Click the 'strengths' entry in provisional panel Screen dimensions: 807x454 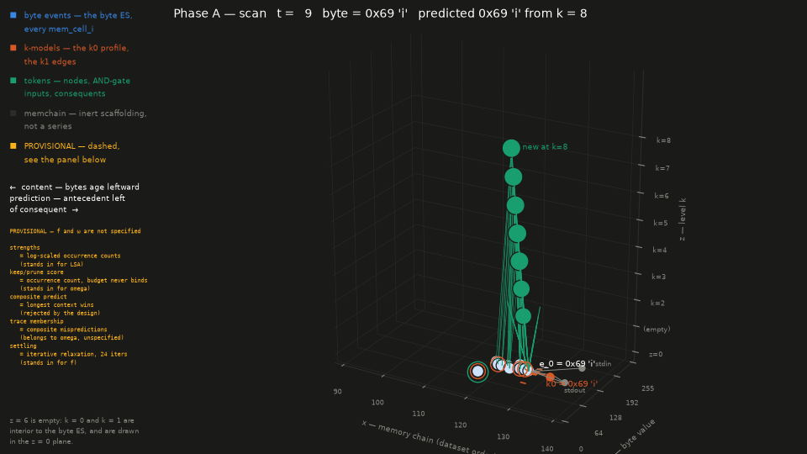point(24,247)
